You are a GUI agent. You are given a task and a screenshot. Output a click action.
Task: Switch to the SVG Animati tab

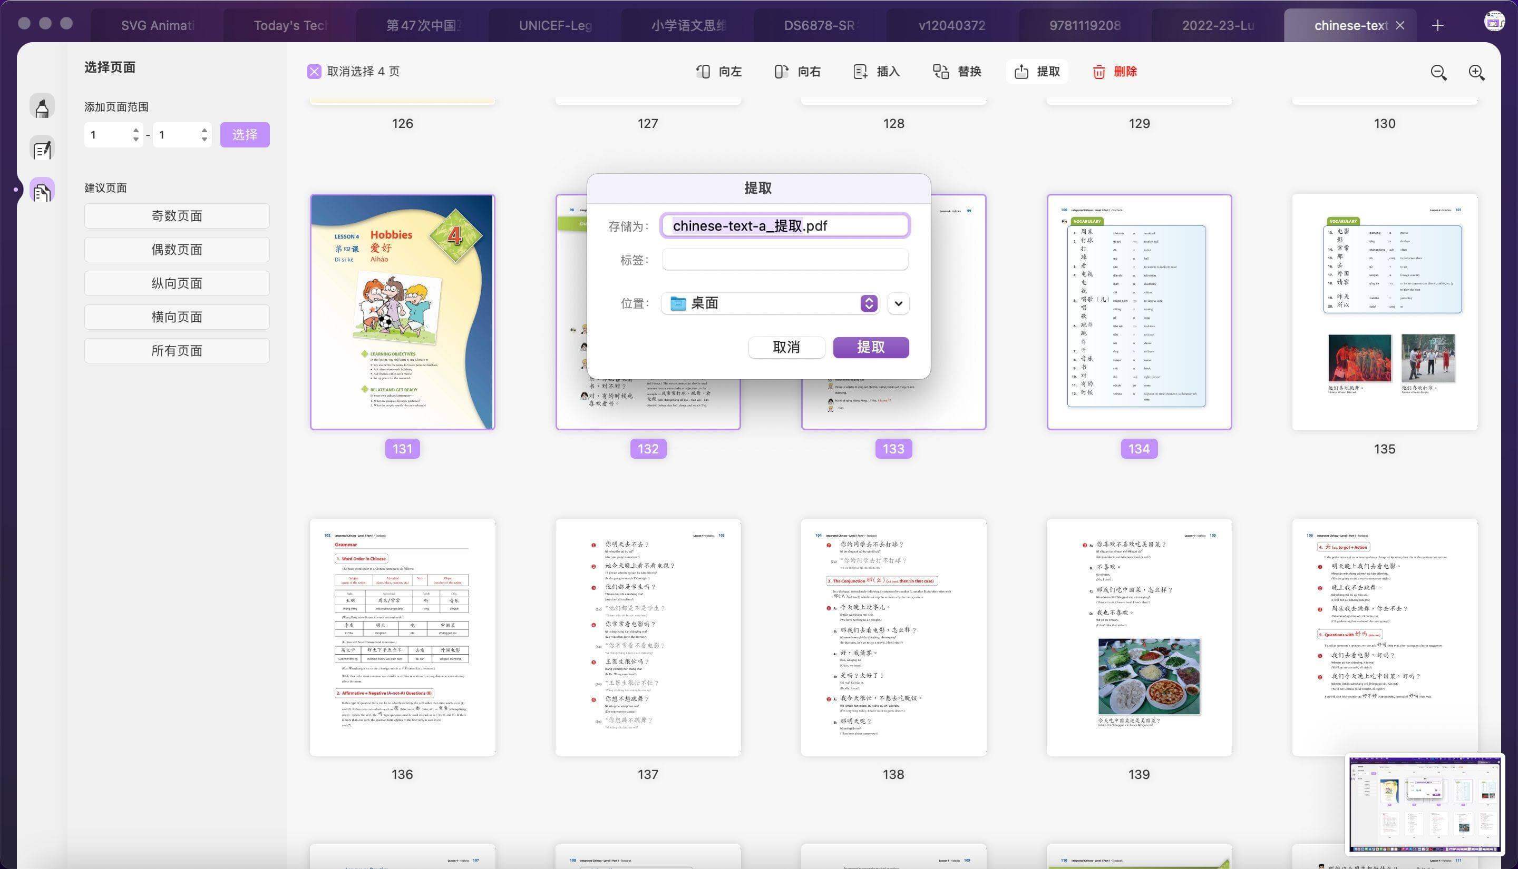158,25
